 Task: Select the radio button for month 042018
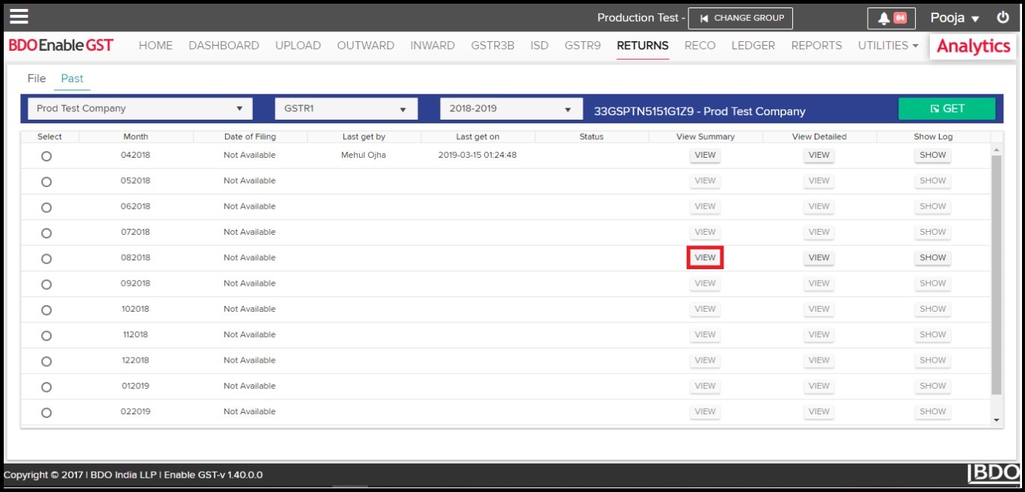[x=46, y=156]
